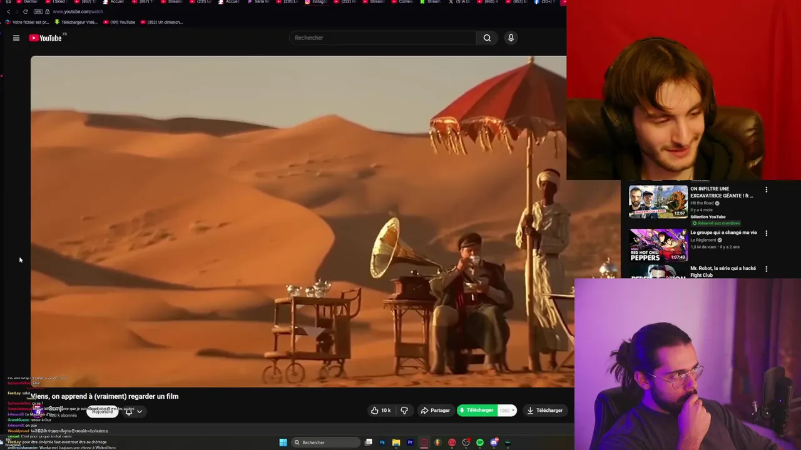Image resolution: width=801 pixels, height=450 pixels.
Task: Open the 'Téléchargeur Vidé...' bookmark
Action: tap(76, 22)
